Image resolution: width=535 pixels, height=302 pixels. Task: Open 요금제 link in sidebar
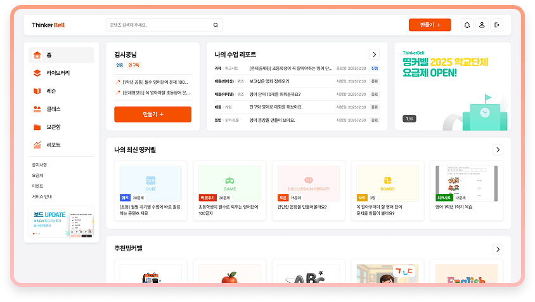pyautogui.click(x=37, y=176)
